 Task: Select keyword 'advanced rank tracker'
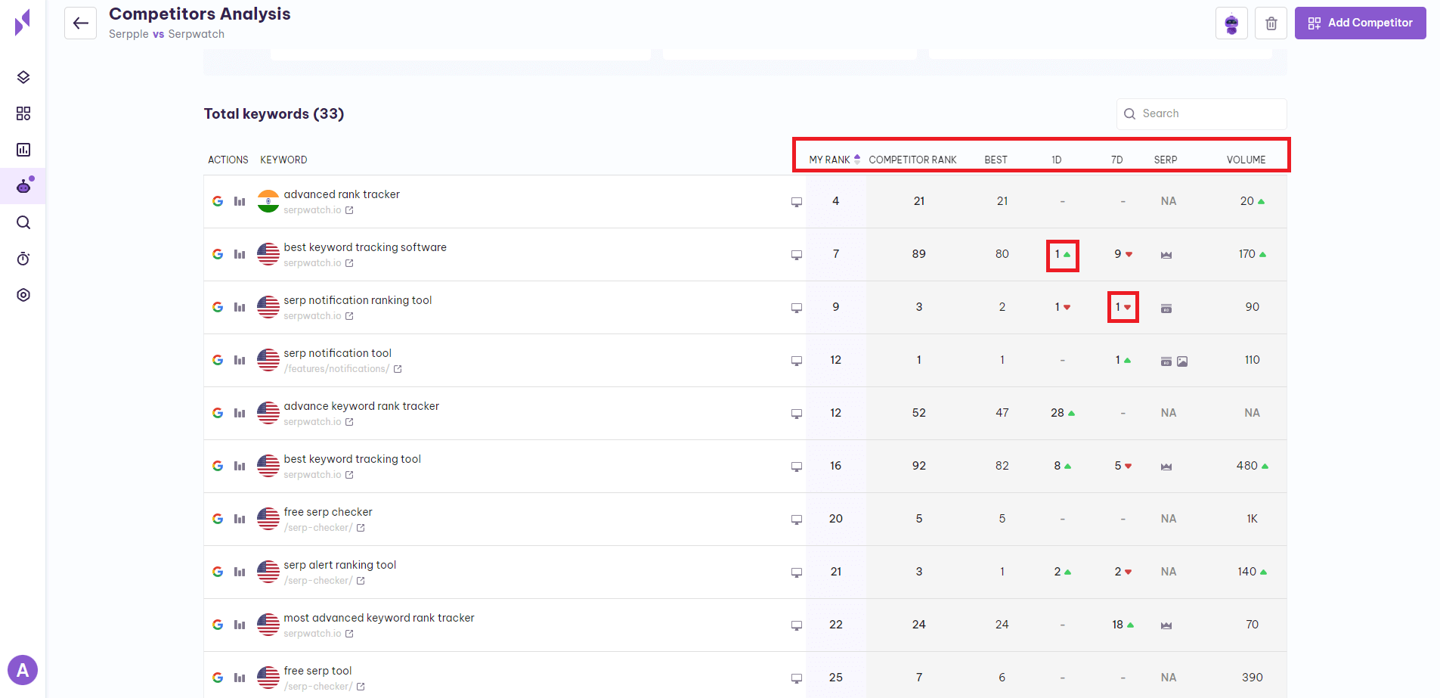342,194
